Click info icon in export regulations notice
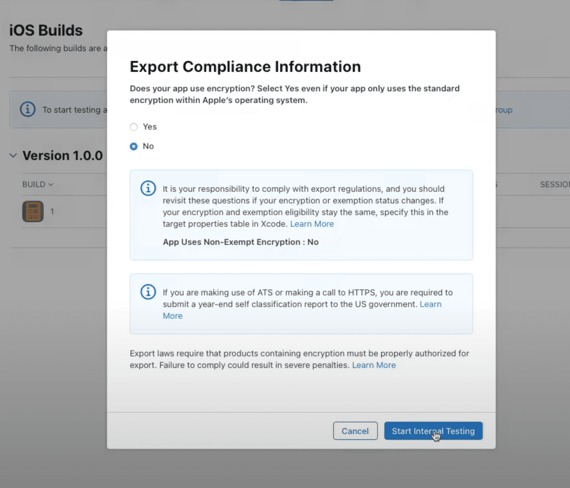The image size is (570, 488). pyautogui.click(x=148, y=188)
